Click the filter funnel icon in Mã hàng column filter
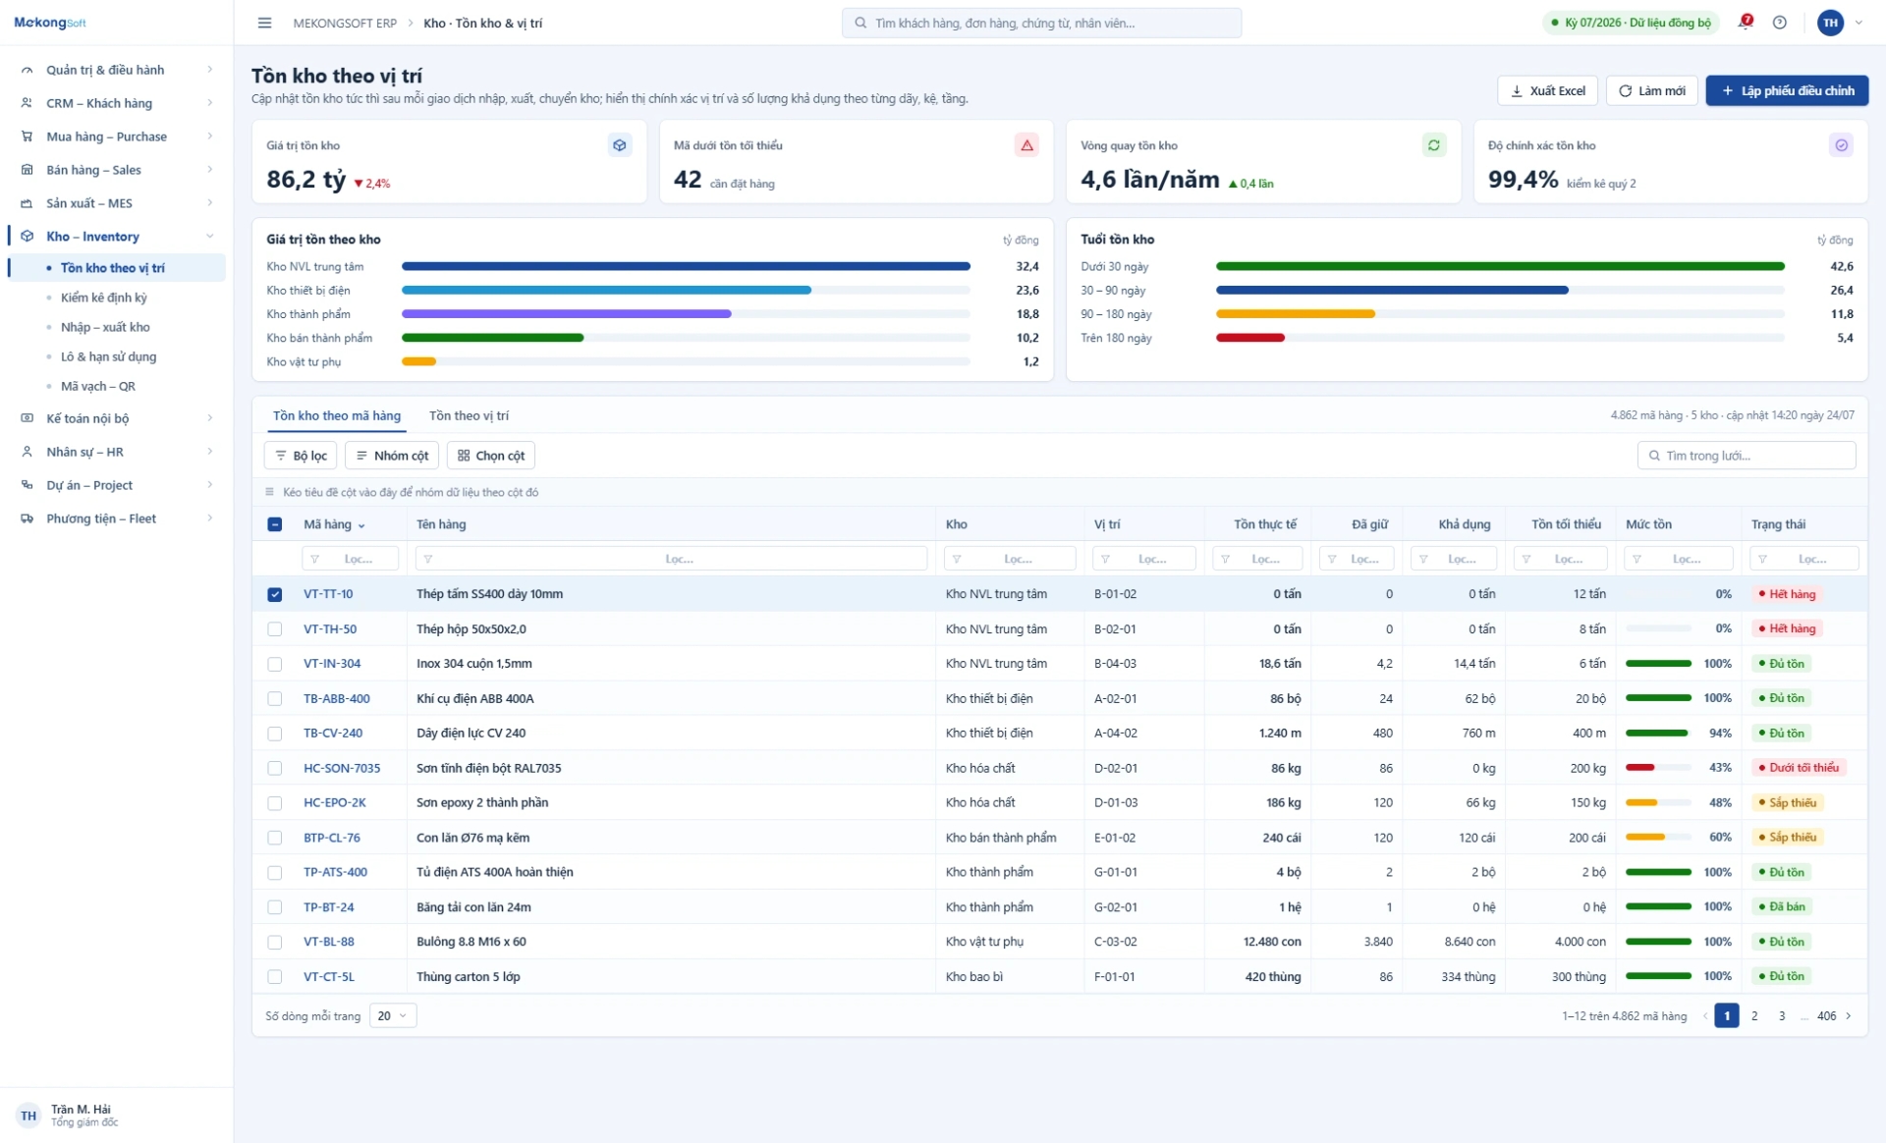This screenshot has width=1886, height=1143. (314, 559)
